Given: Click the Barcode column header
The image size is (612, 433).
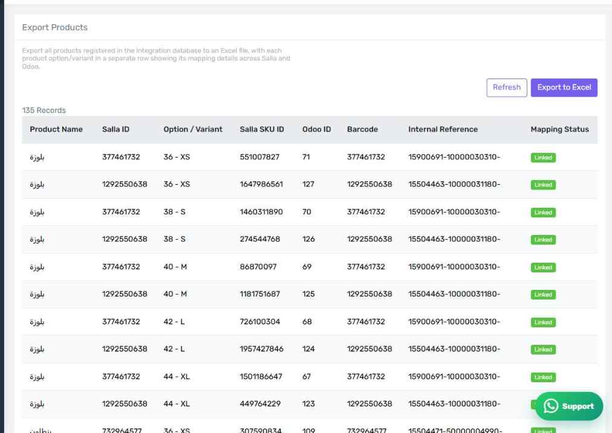Looking at the screenshot, I should click(362, 129).
